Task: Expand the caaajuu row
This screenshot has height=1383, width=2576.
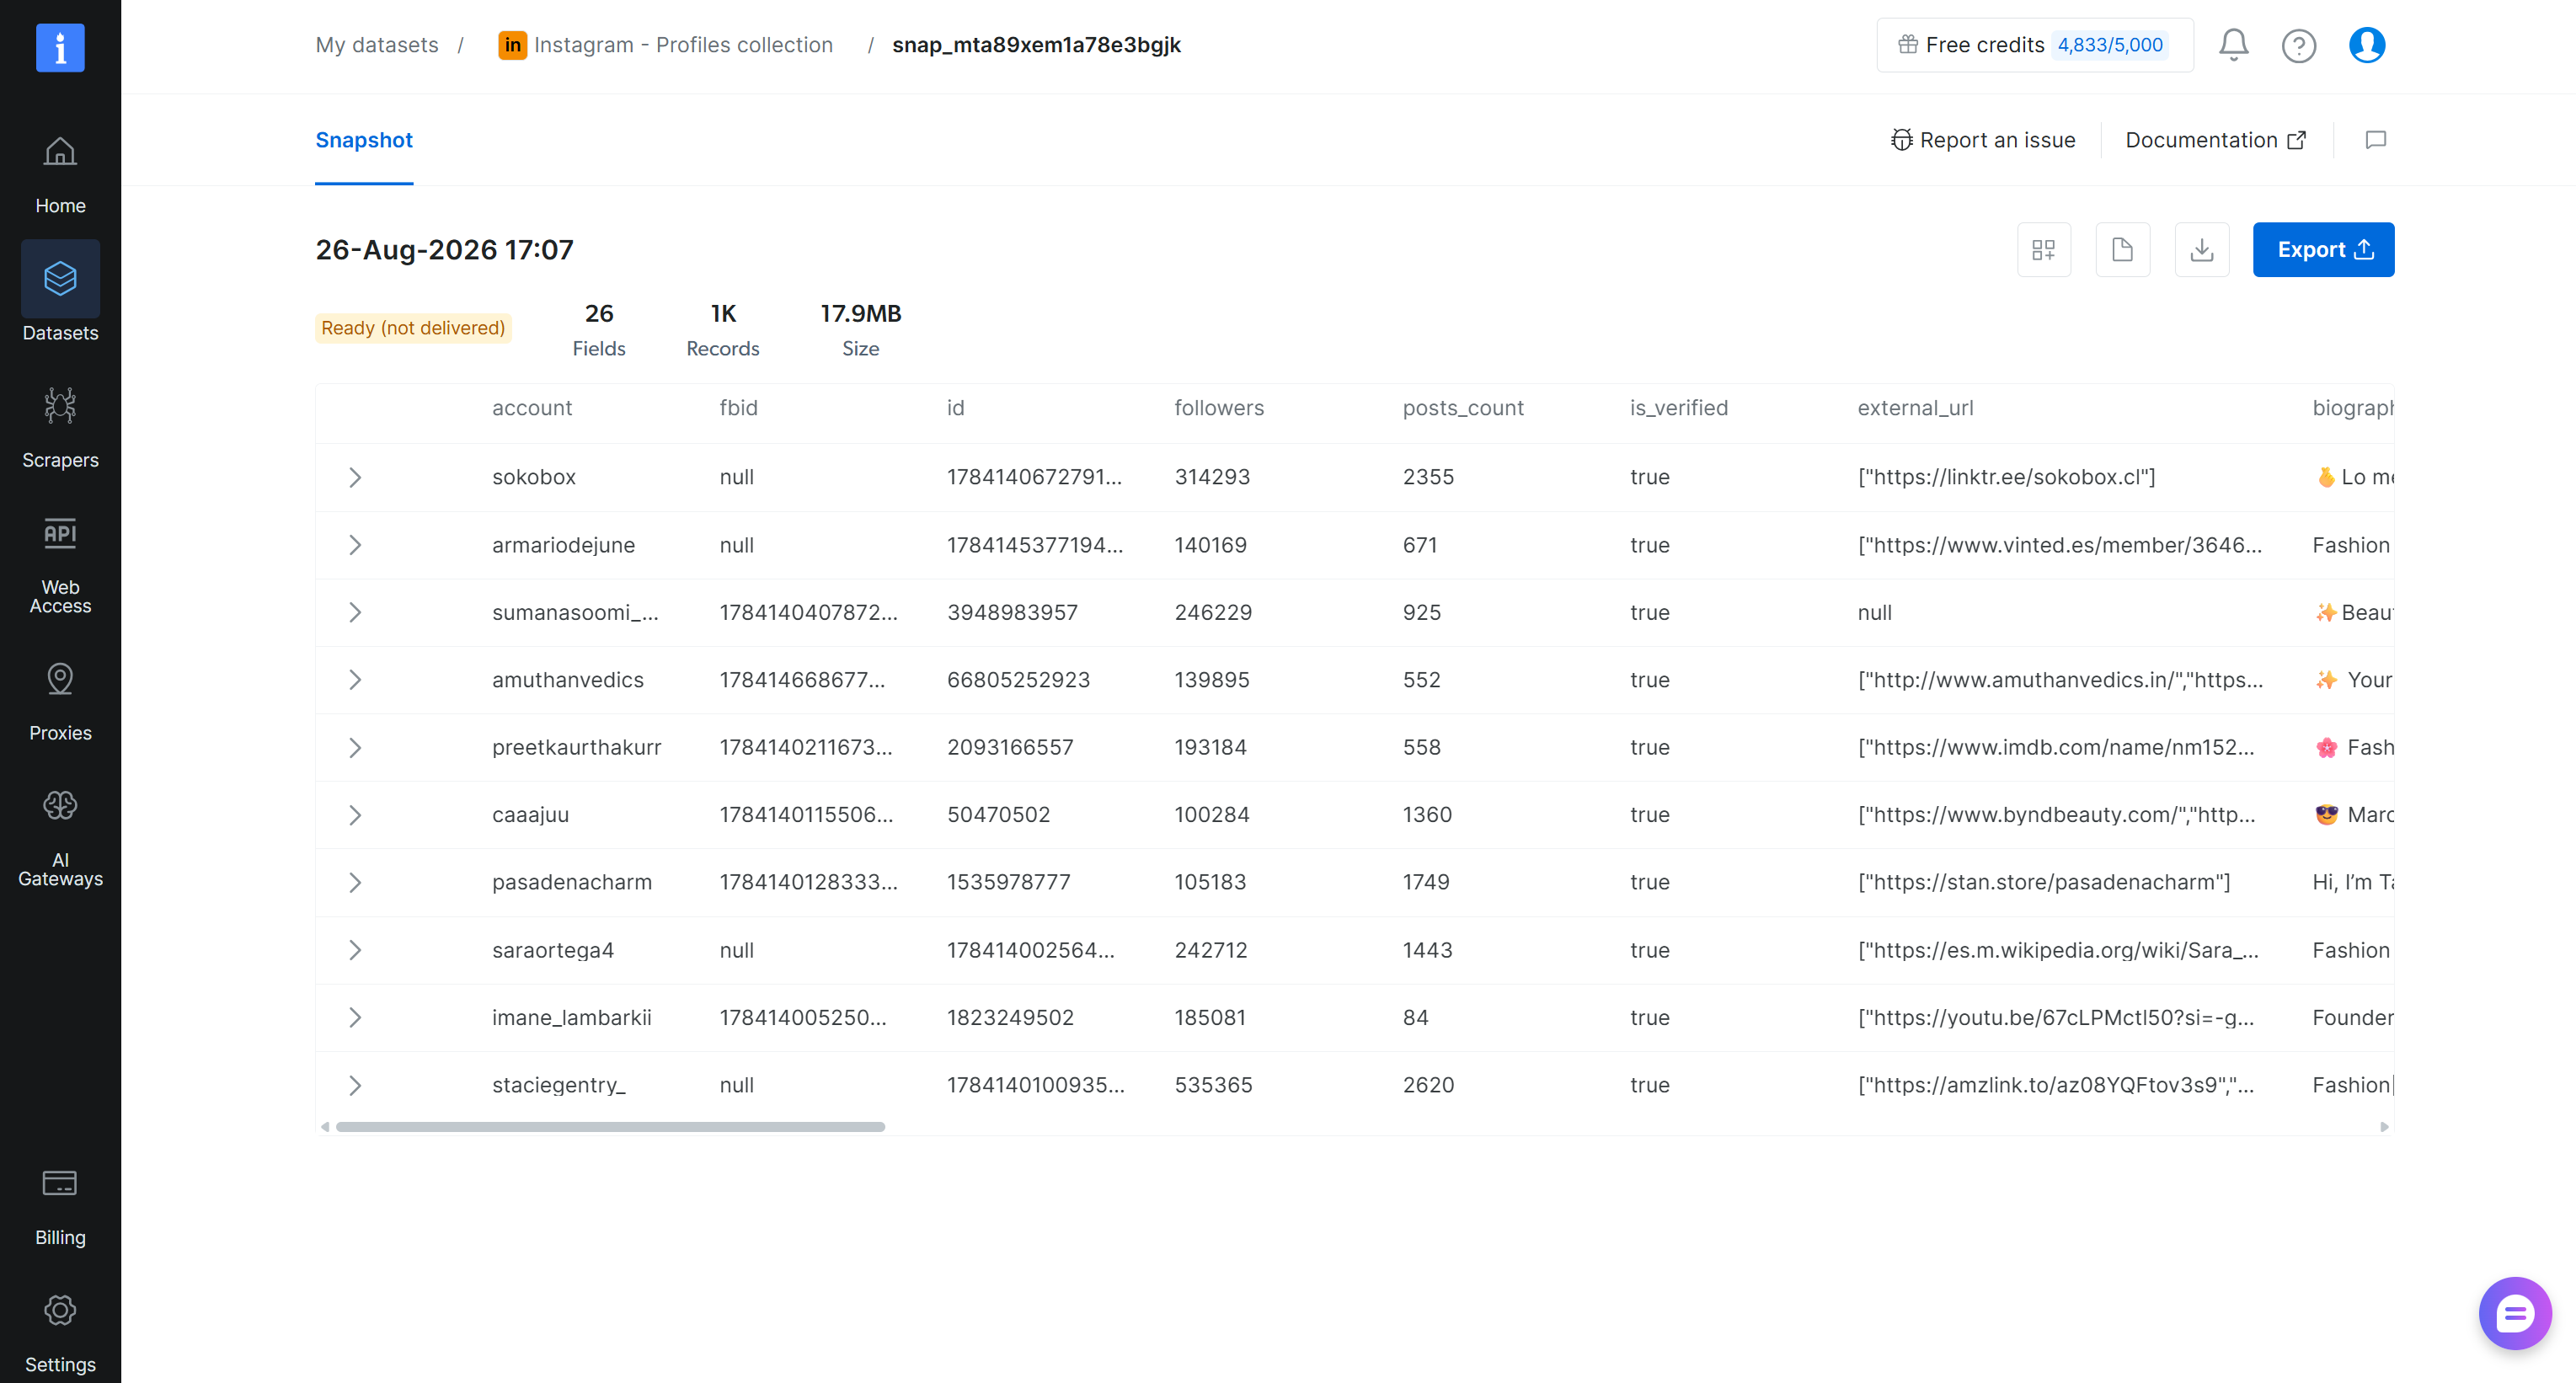Action: coord(354,815)
